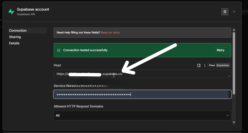
Task: Switch to the Sharing tab
Action: tap(15, 37)
